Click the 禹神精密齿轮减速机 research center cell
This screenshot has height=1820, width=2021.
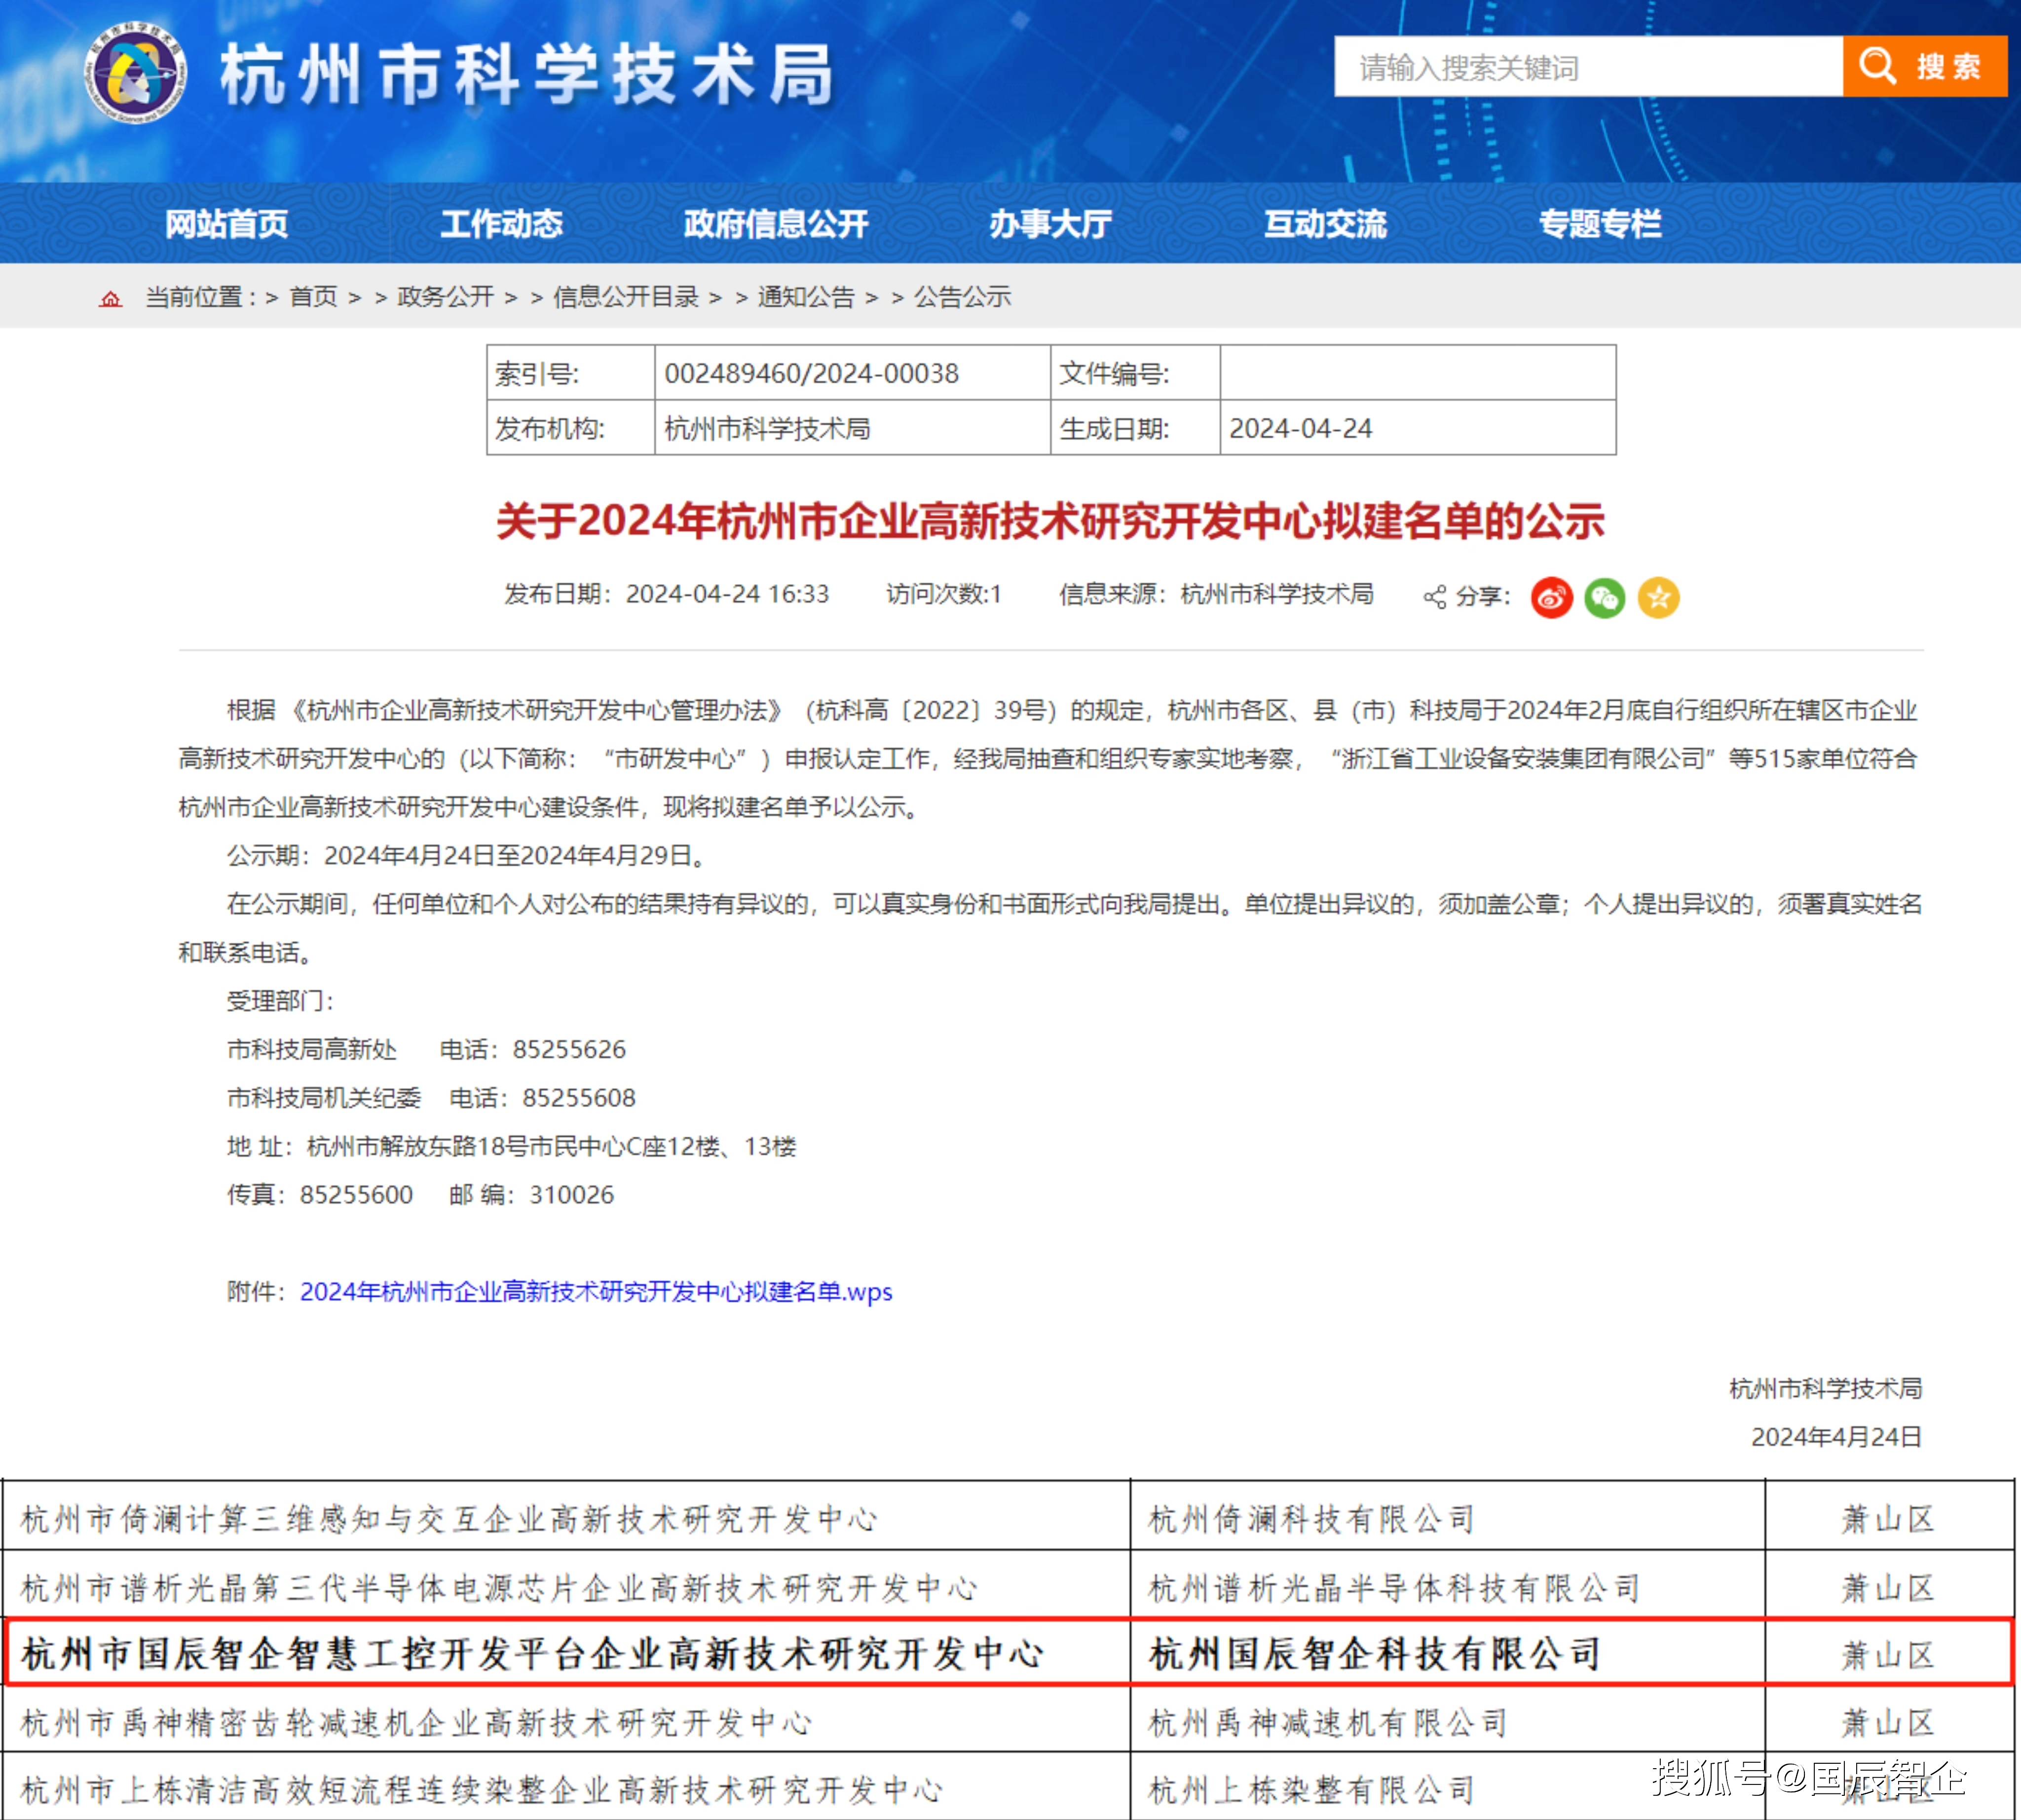[567, 1720]
